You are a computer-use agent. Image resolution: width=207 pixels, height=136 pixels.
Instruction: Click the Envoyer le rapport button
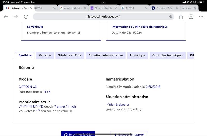129,134
